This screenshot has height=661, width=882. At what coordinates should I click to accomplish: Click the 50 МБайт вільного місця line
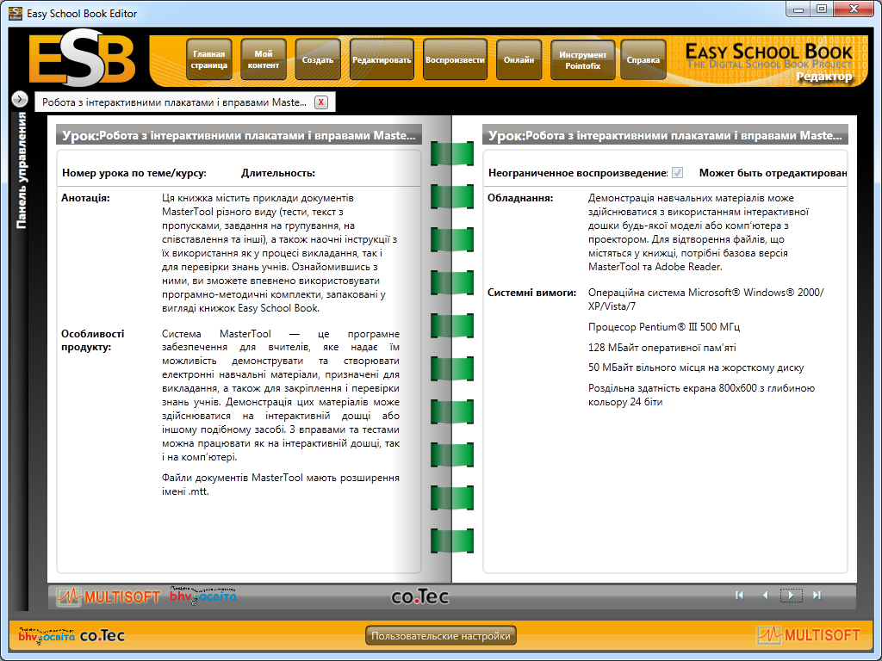coord(696,368)
